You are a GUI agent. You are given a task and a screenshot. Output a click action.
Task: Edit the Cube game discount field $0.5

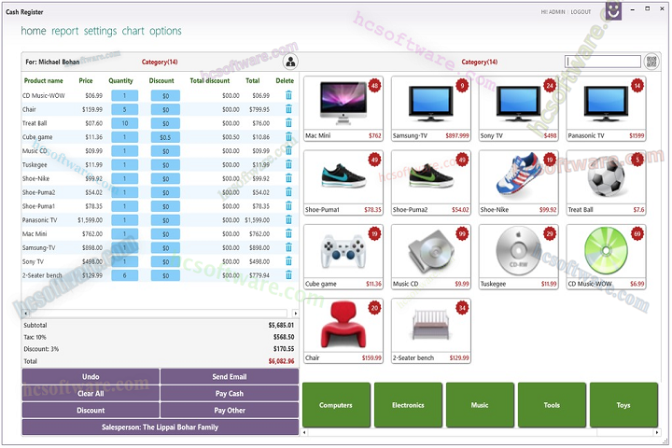[165, 137]
